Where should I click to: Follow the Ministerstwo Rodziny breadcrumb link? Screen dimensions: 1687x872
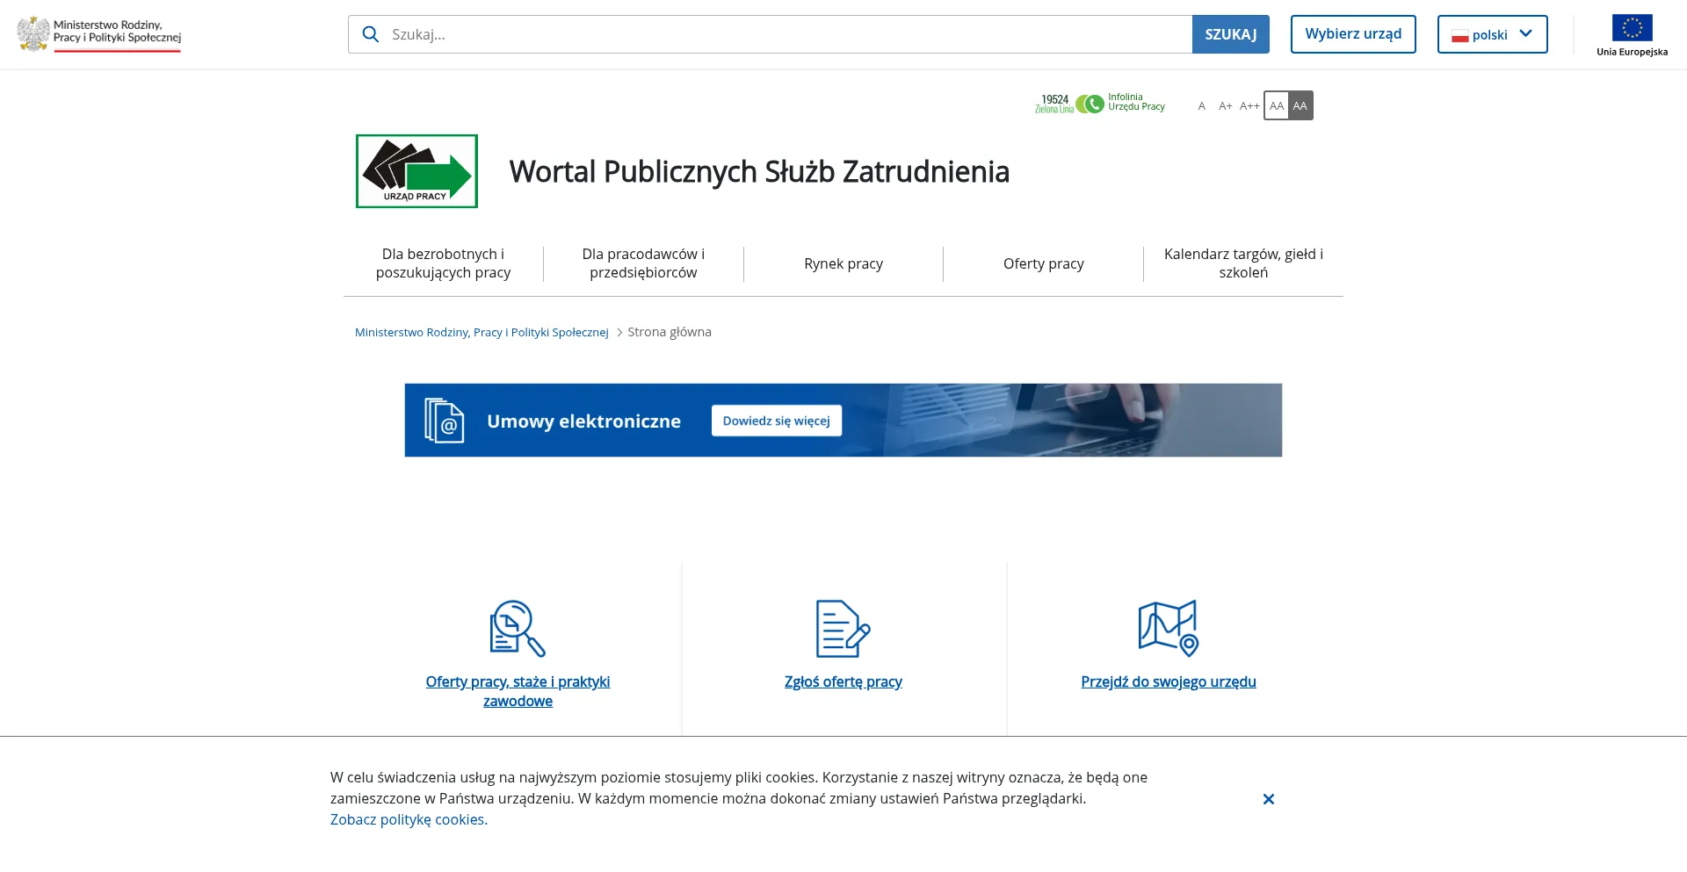[x=481, y=332]
